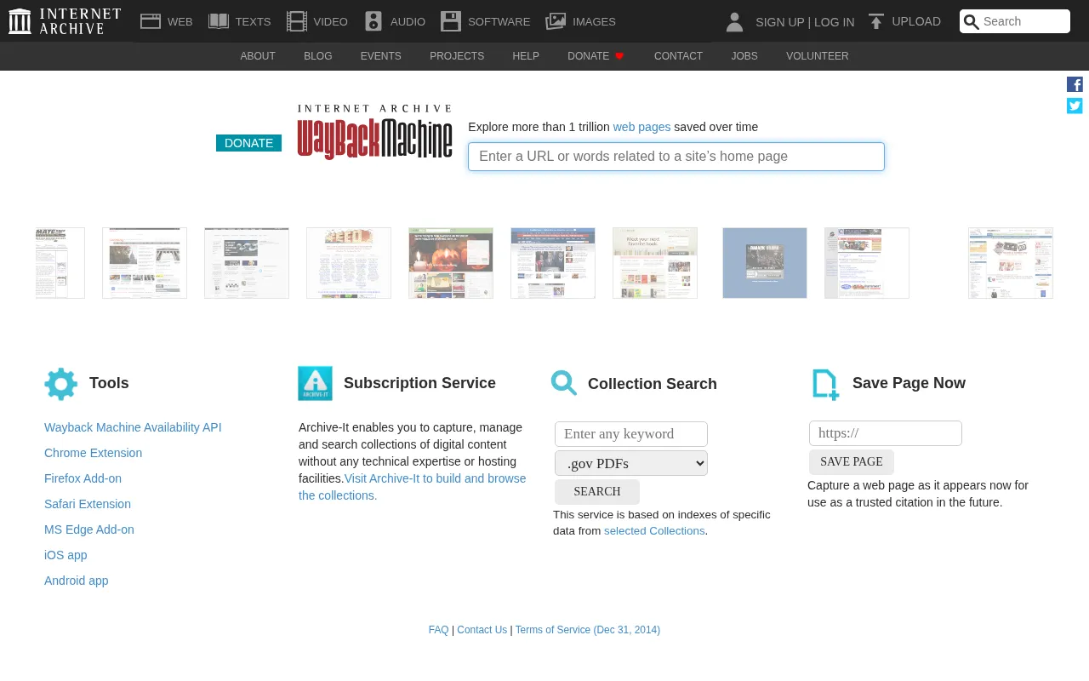The image size is (1089, 681).
Task: Share page via Facebook icon
Action: 1075,84
